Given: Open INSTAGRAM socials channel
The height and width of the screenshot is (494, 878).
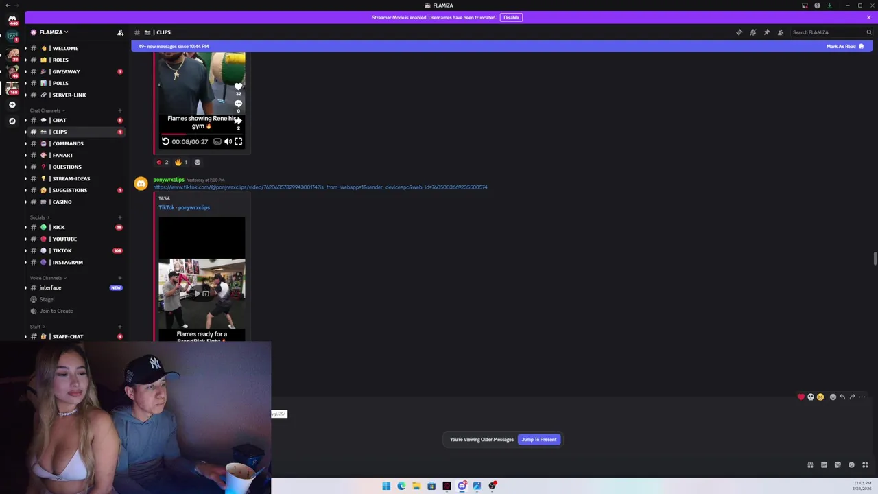Looking at the screenshot, I should click(75, 262).
